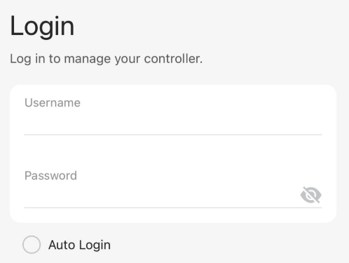Enable the Auto Login circle checkbox

pos(32,245)
